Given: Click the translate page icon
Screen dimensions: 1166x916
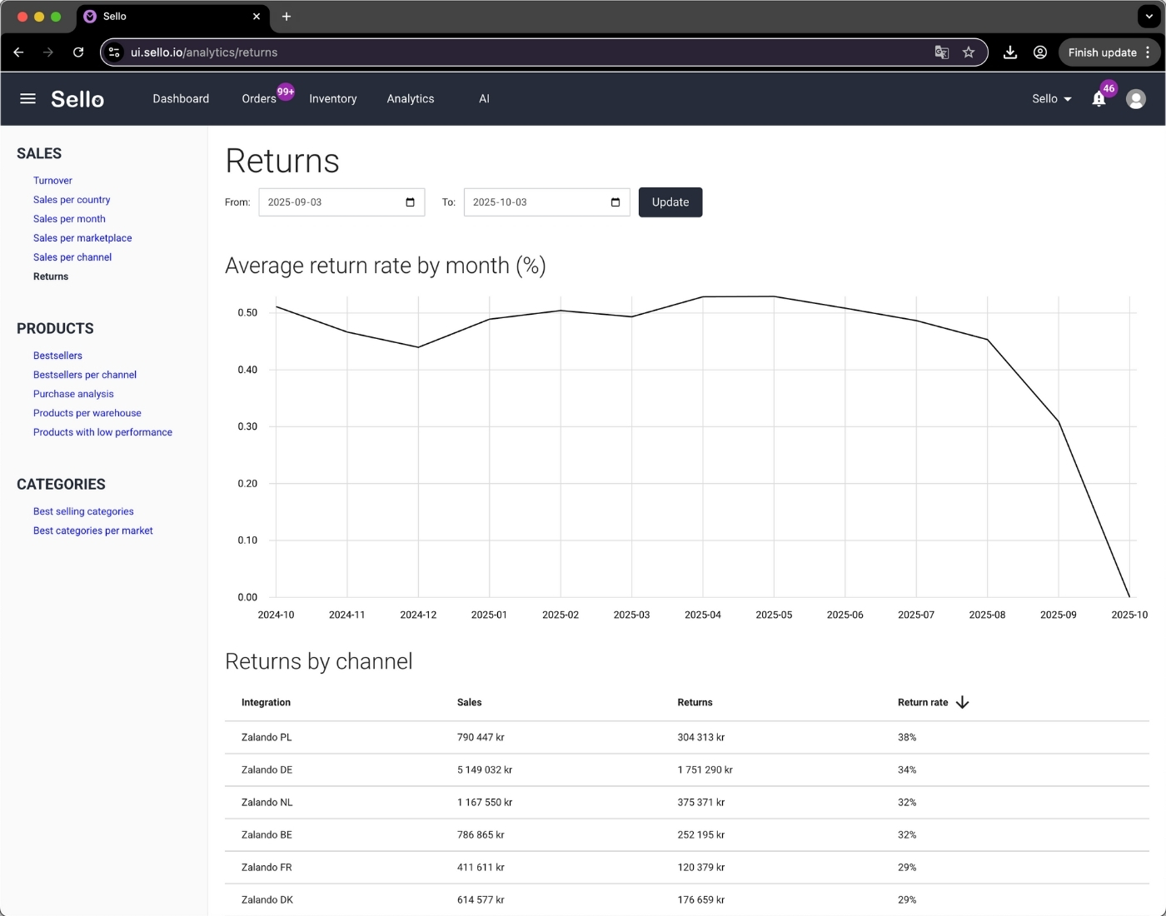Looking at the screenshot, I should (x=941, y=52).
